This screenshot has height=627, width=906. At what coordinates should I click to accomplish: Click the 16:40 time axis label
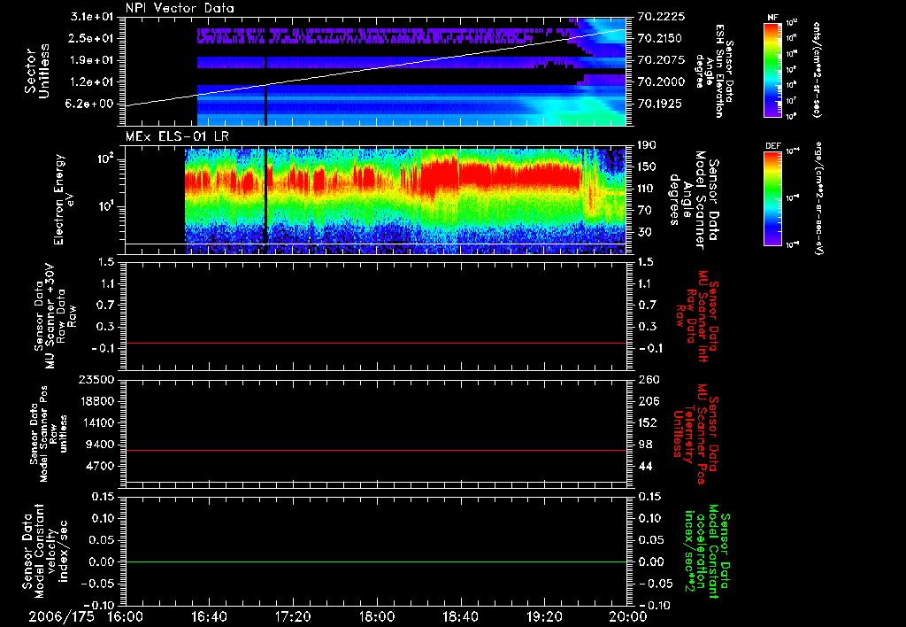[x=209, y=617]
